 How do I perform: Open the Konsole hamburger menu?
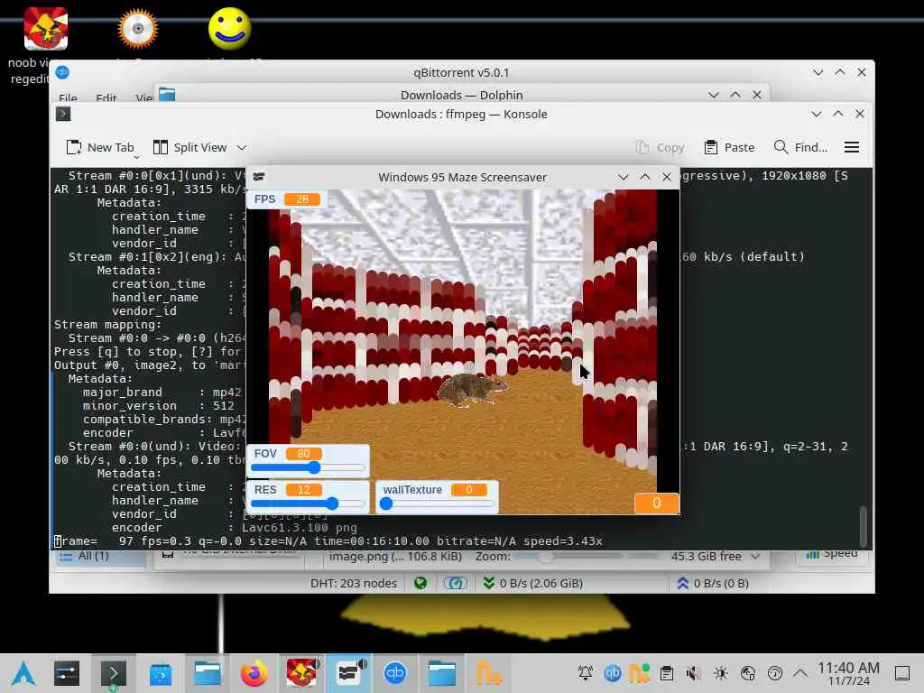pyautogui.click(x=852, y=147)
